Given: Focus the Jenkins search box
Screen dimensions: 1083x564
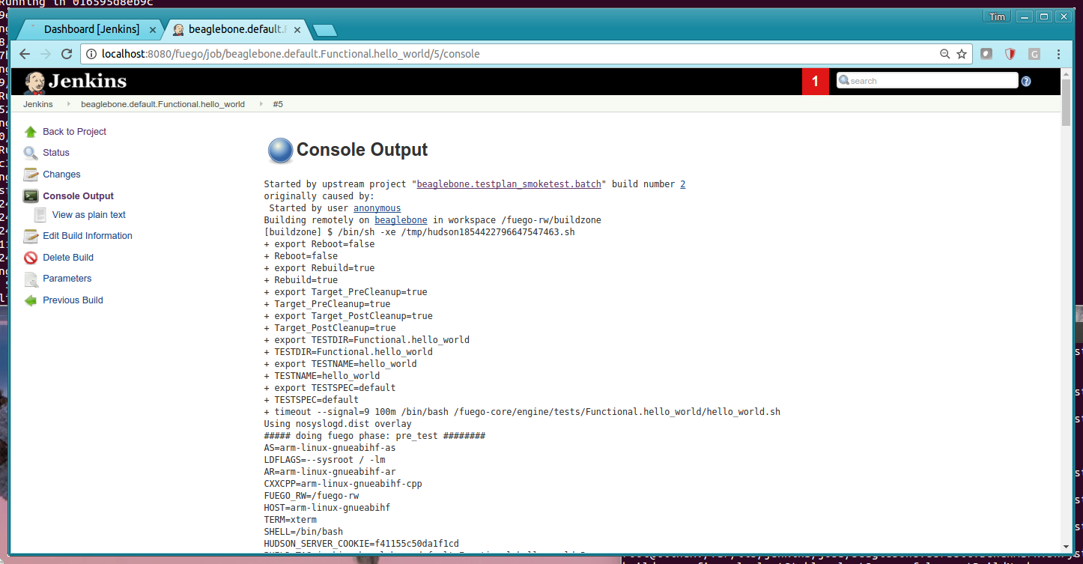Looking at the screenshot, I should [x=927, y=81].
